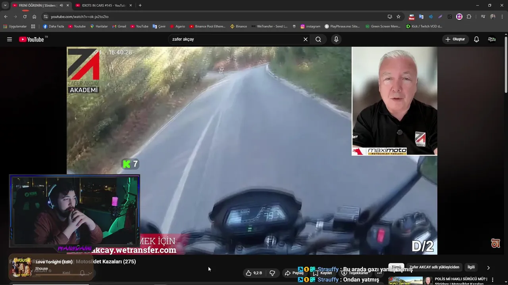Clear the search box with X
This screenshot has width=508, height=285.
pyautogui.click(x=306, y=39)
